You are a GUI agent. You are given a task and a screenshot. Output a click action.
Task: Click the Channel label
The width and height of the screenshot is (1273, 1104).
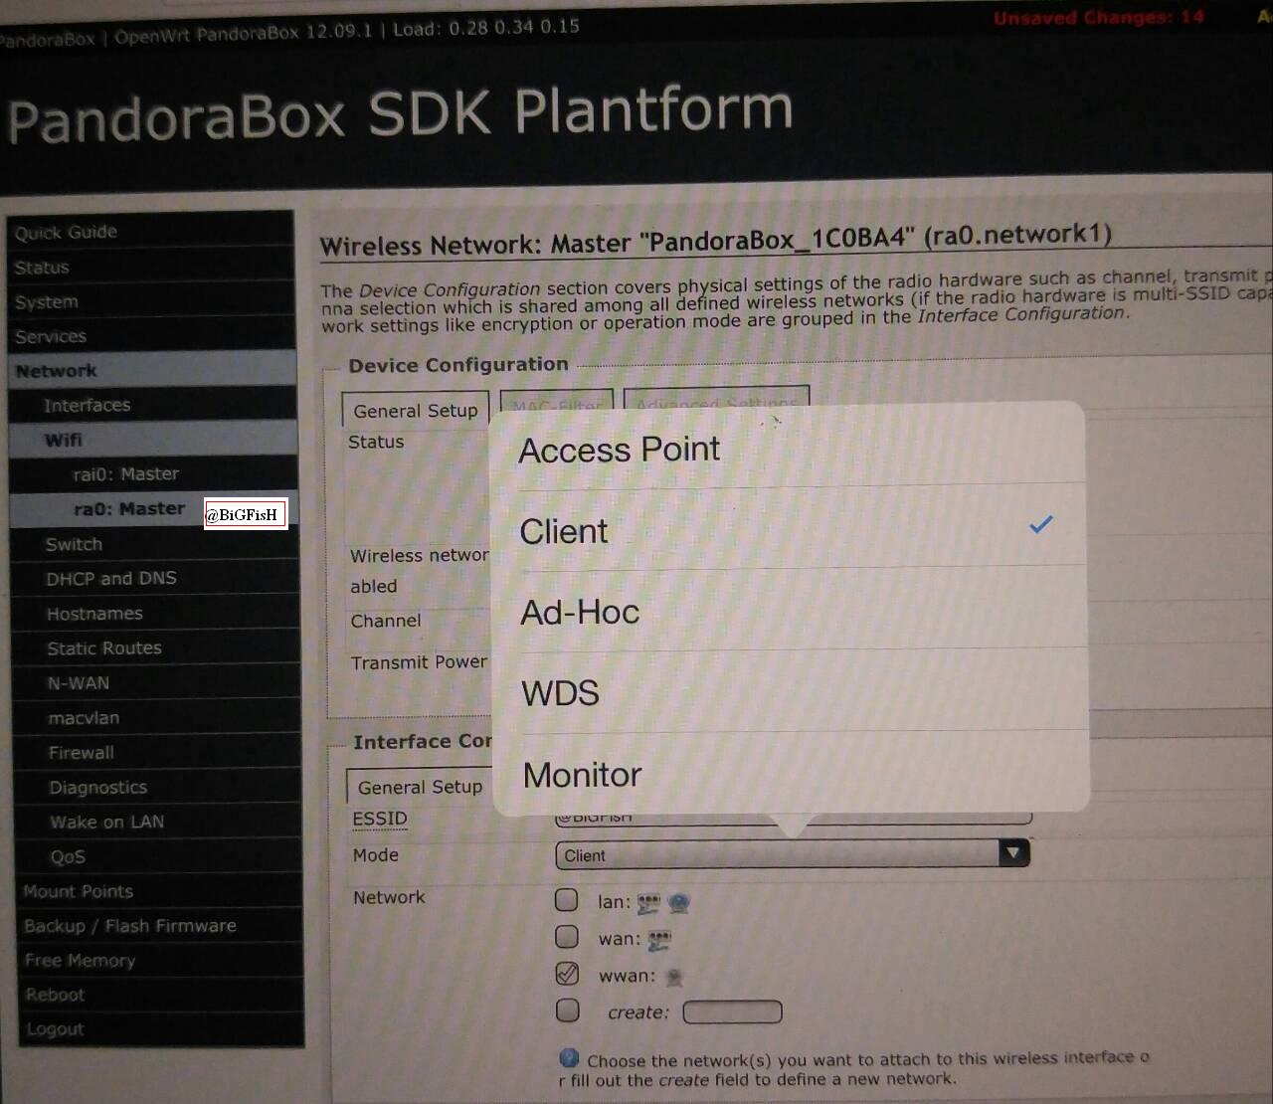click(386, 621)
